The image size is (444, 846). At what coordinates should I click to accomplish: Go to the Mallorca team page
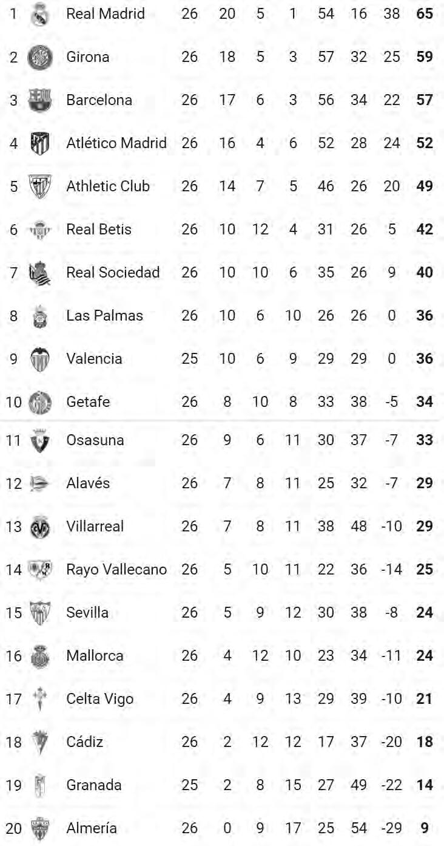[x=95, y=656]
